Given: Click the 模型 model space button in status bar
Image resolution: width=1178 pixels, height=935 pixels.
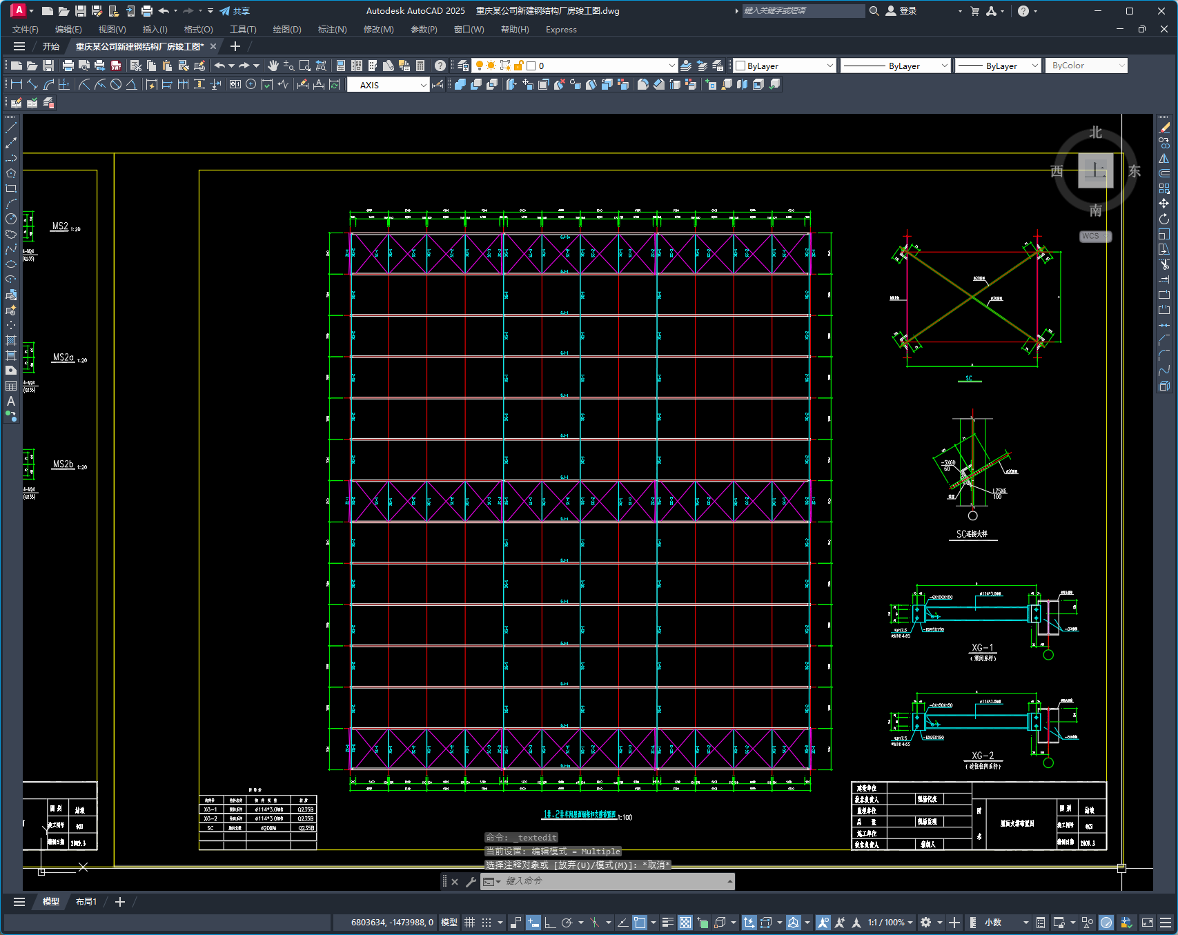Looking at the screenshot, I should point(449,923).
